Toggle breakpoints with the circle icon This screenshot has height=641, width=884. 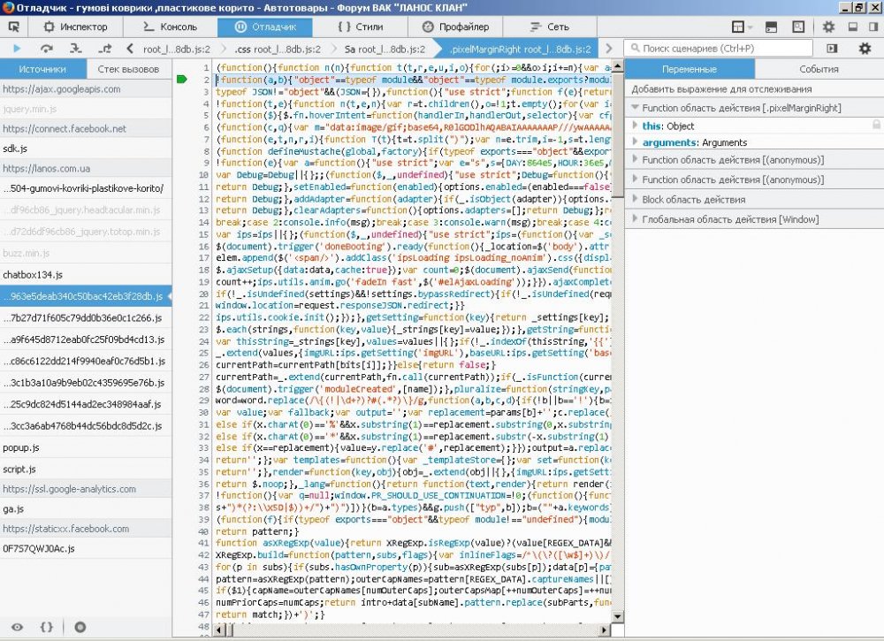pyautogui.click(x=80, y=627)
